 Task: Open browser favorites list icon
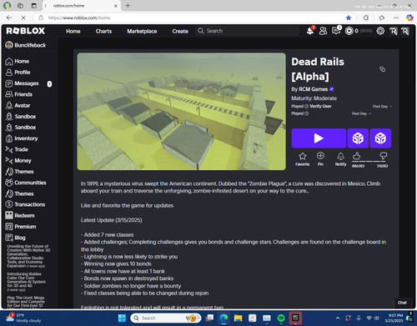pyautogui.click(x=382, y=18)
